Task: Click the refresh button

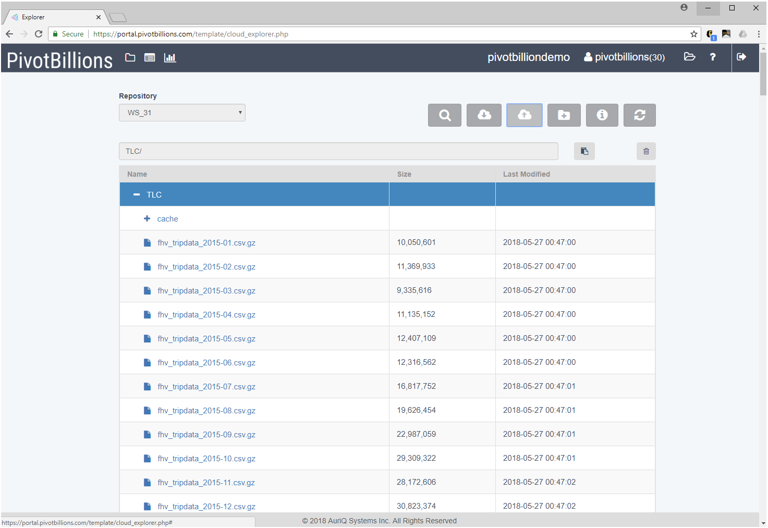Action: click(640, 115)
